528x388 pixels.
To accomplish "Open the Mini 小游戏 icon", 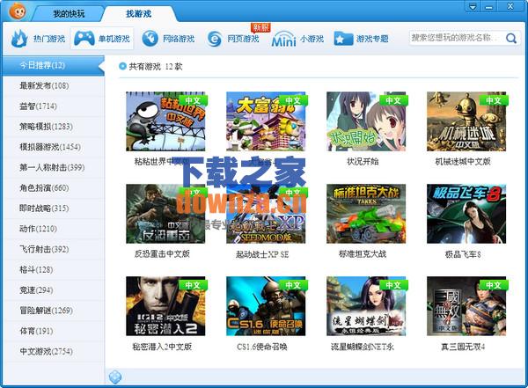I will click(284, 39).
